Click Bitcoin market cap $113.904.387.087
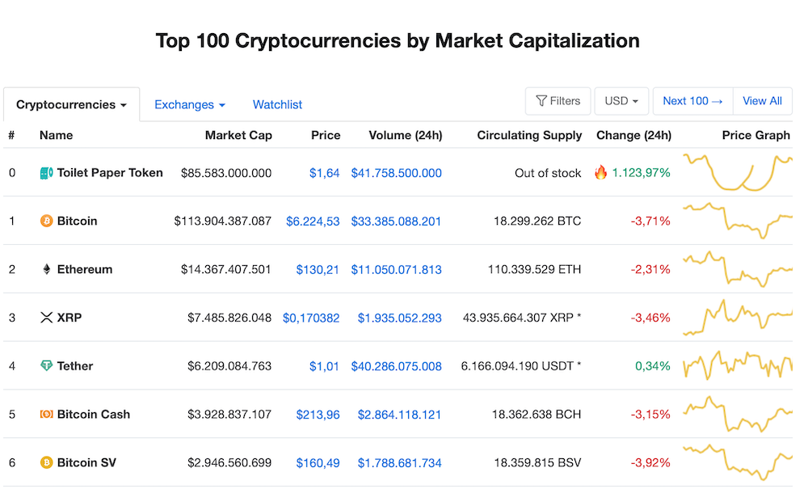The height and width of the screenshot is (489, 808). point(223,221)
